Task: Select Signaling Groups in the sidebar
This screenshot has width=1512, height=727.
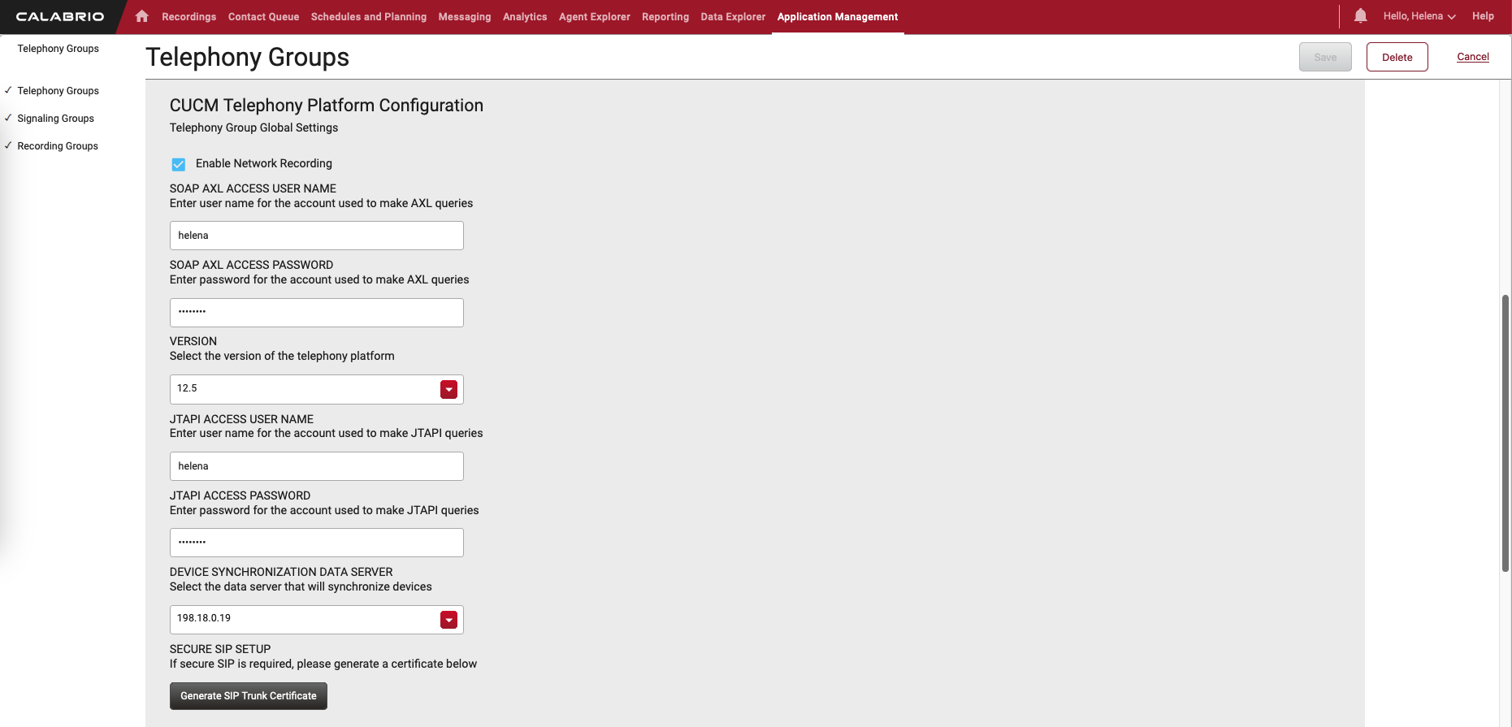Action: (55, 119)
